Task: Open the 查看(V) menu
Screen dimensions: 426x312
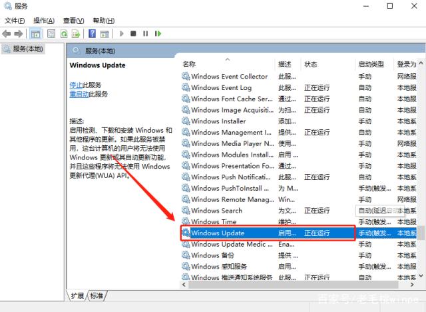Action: pos(73,21)
